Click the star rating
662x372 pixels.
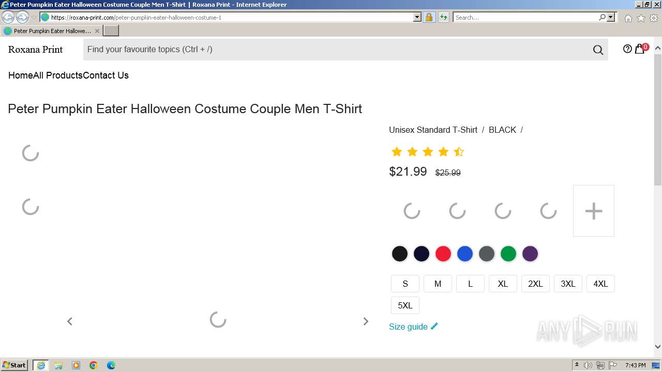427,151
